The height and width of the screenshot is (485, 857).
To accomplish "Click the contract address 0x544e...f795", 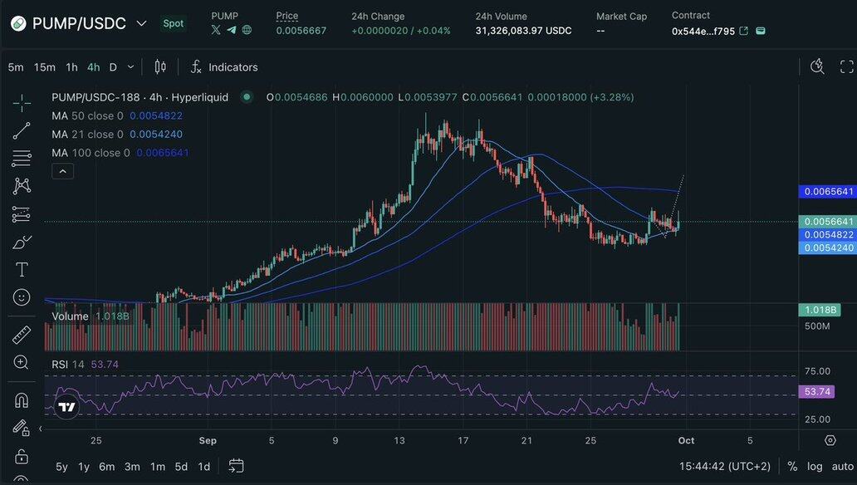I will pos(703,32).
